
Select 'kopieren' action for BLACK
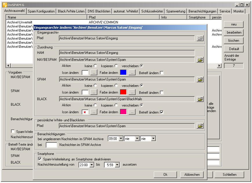tap(116, 105)
